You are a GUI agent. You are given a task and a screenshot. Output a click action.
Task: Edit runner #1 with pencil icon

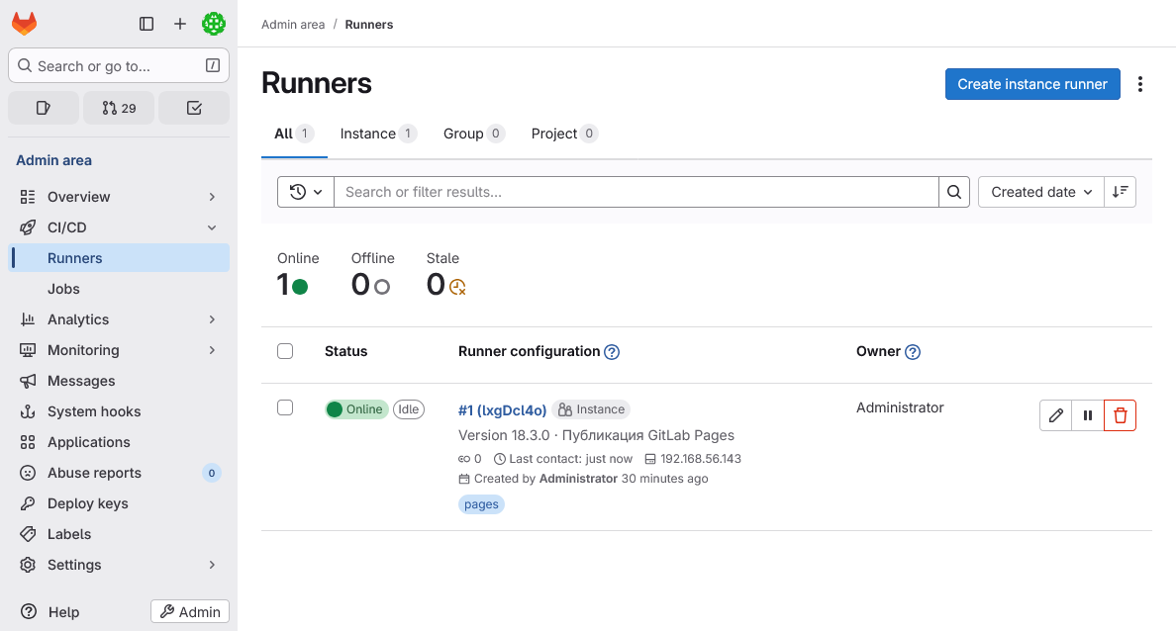click(x=1056, y=415)
